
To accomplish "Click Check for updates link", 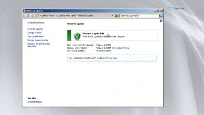I will 35,29.
